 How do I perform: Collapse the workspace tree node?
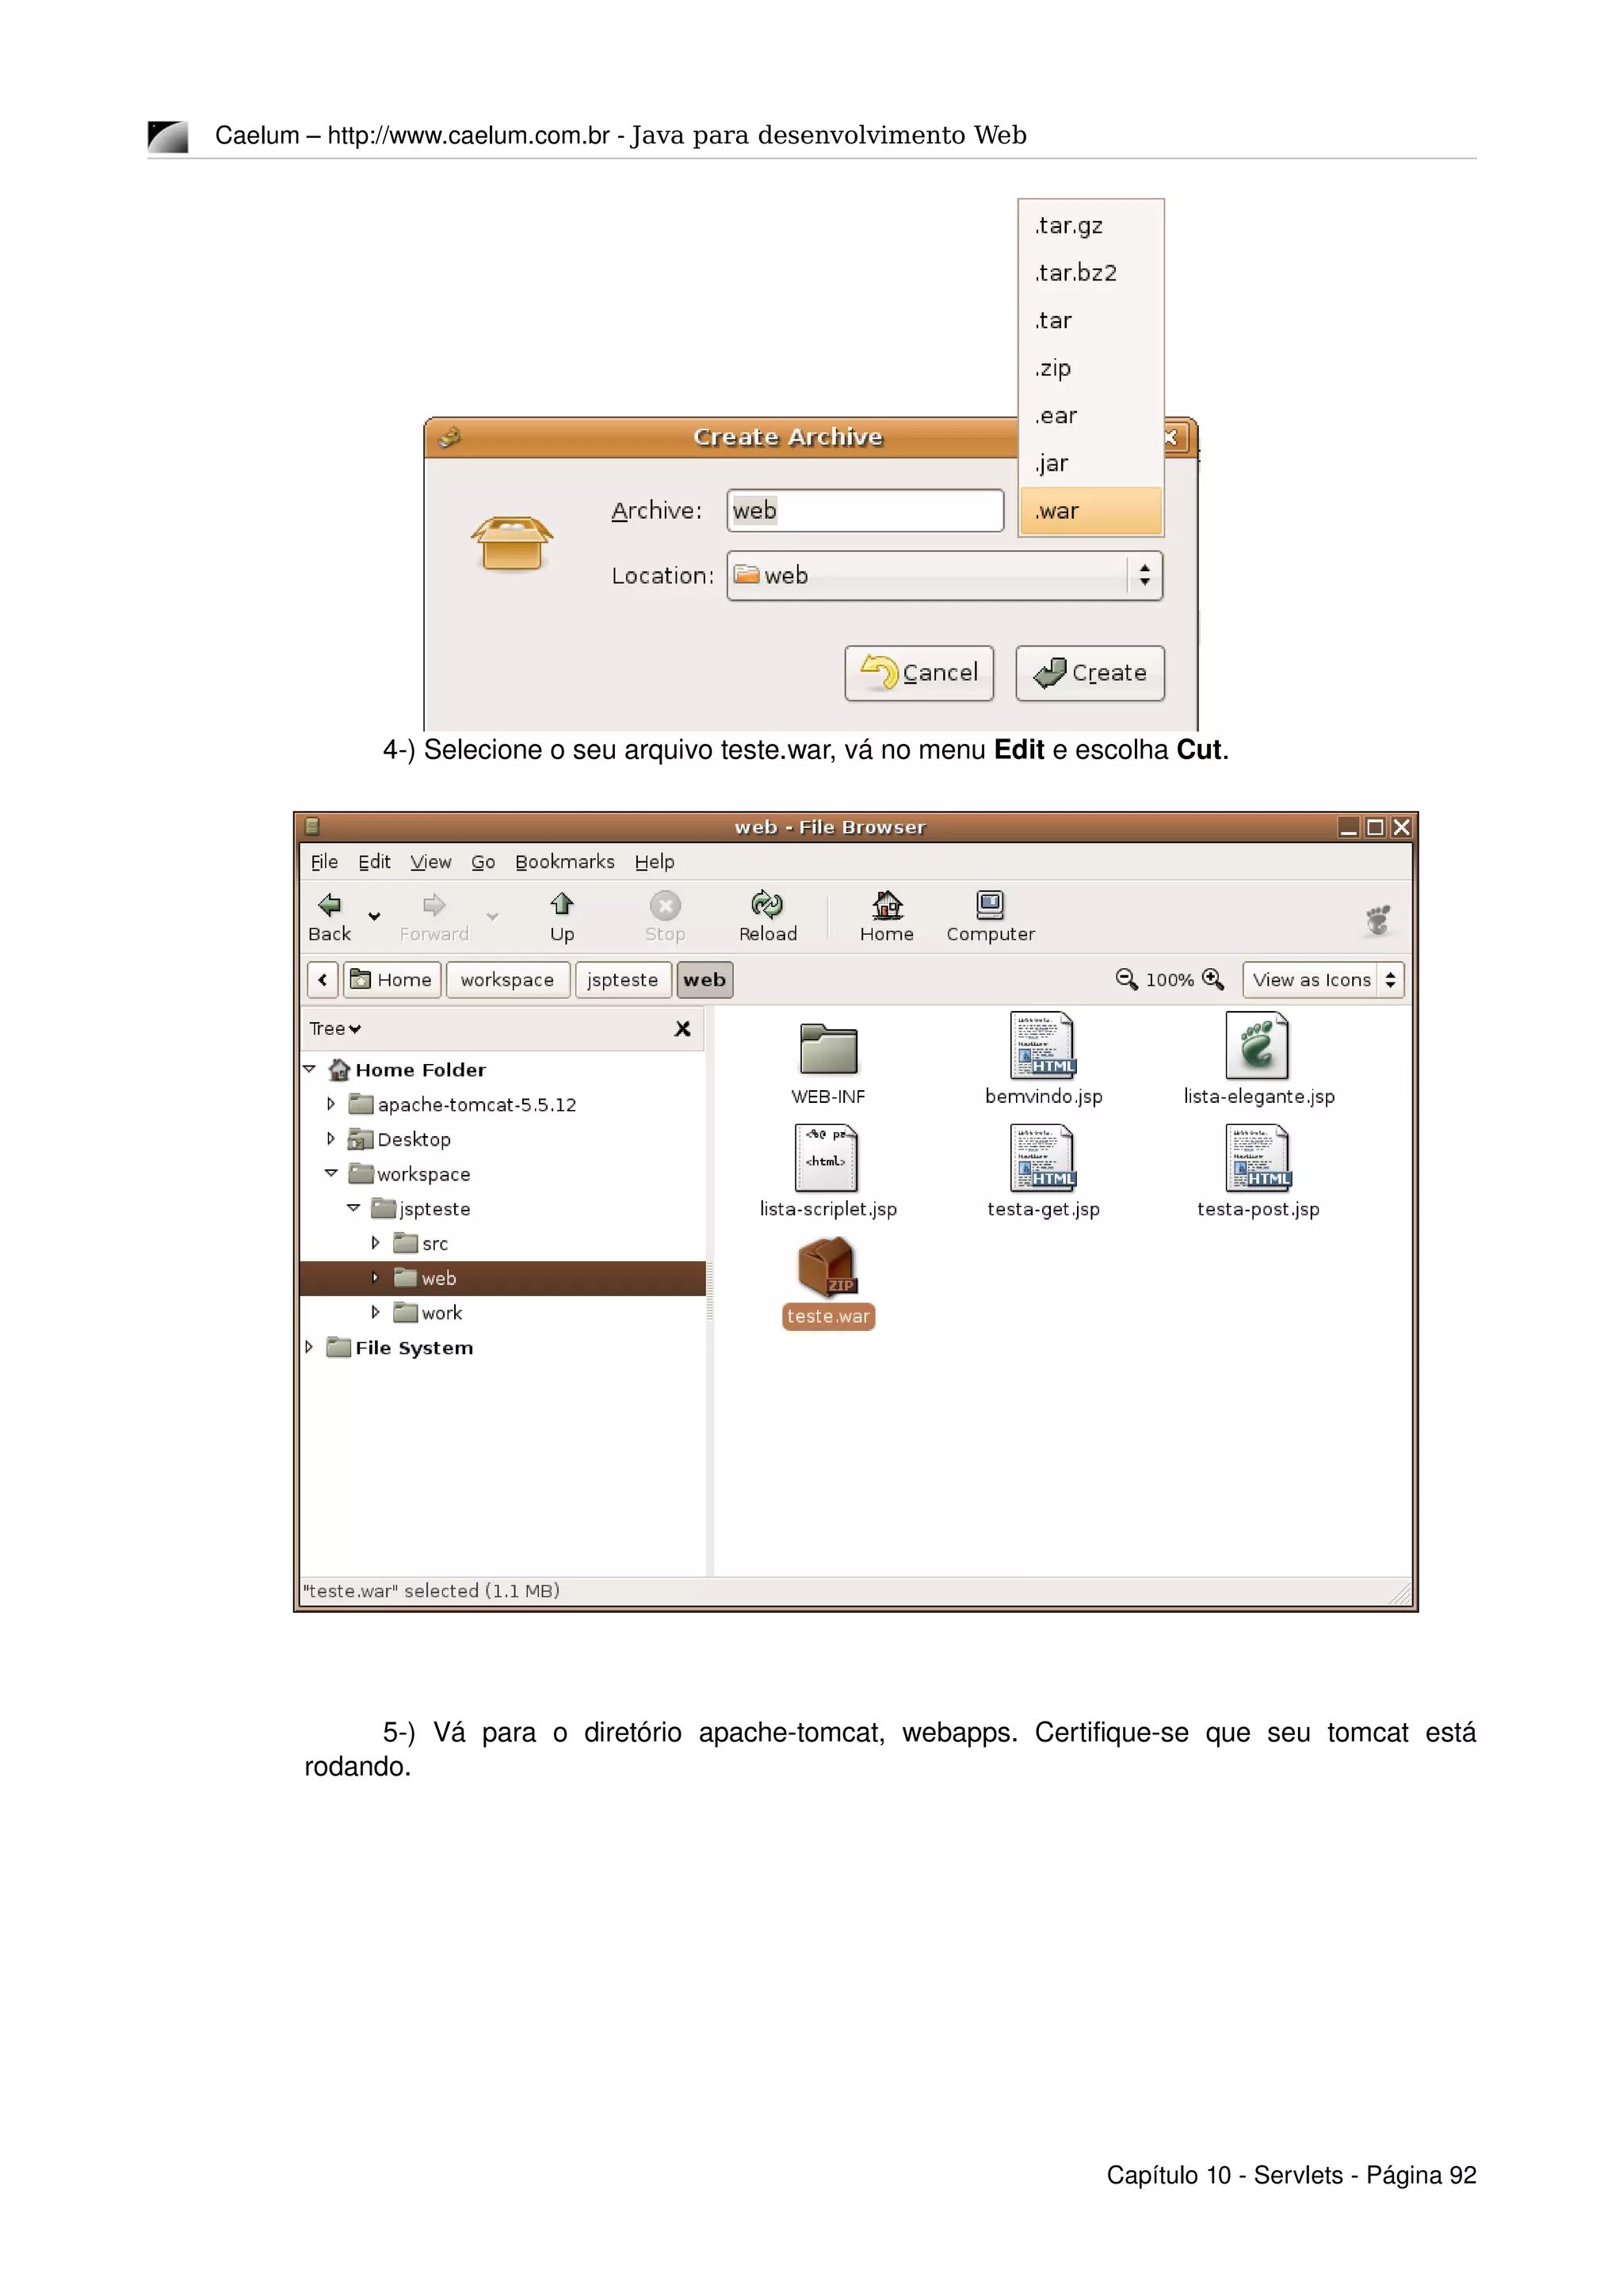331,1173
